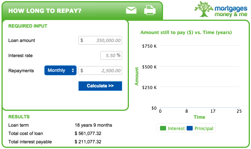This screenshot has height=149, width=251.
Task: Click the Loan term result value
Action: [93, 125]
